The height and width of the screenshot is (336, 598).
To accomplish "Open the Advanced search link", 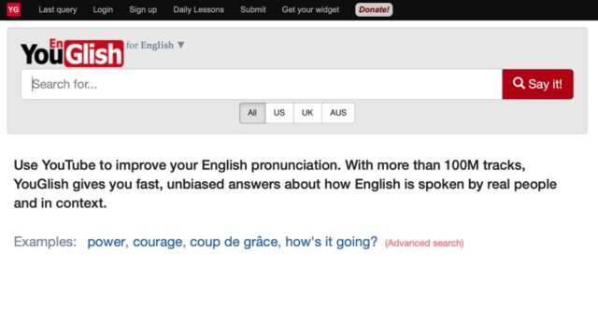I will pyautogui.click(x=424, y=243).
